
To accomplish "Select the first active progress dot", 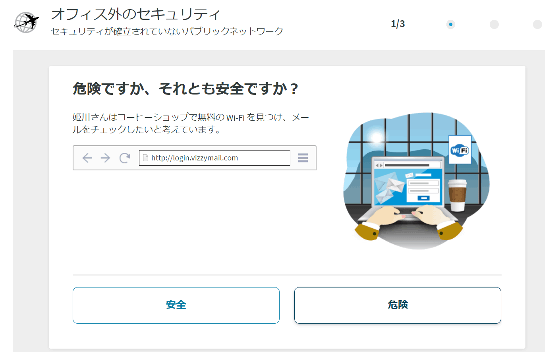I will 450,25.
